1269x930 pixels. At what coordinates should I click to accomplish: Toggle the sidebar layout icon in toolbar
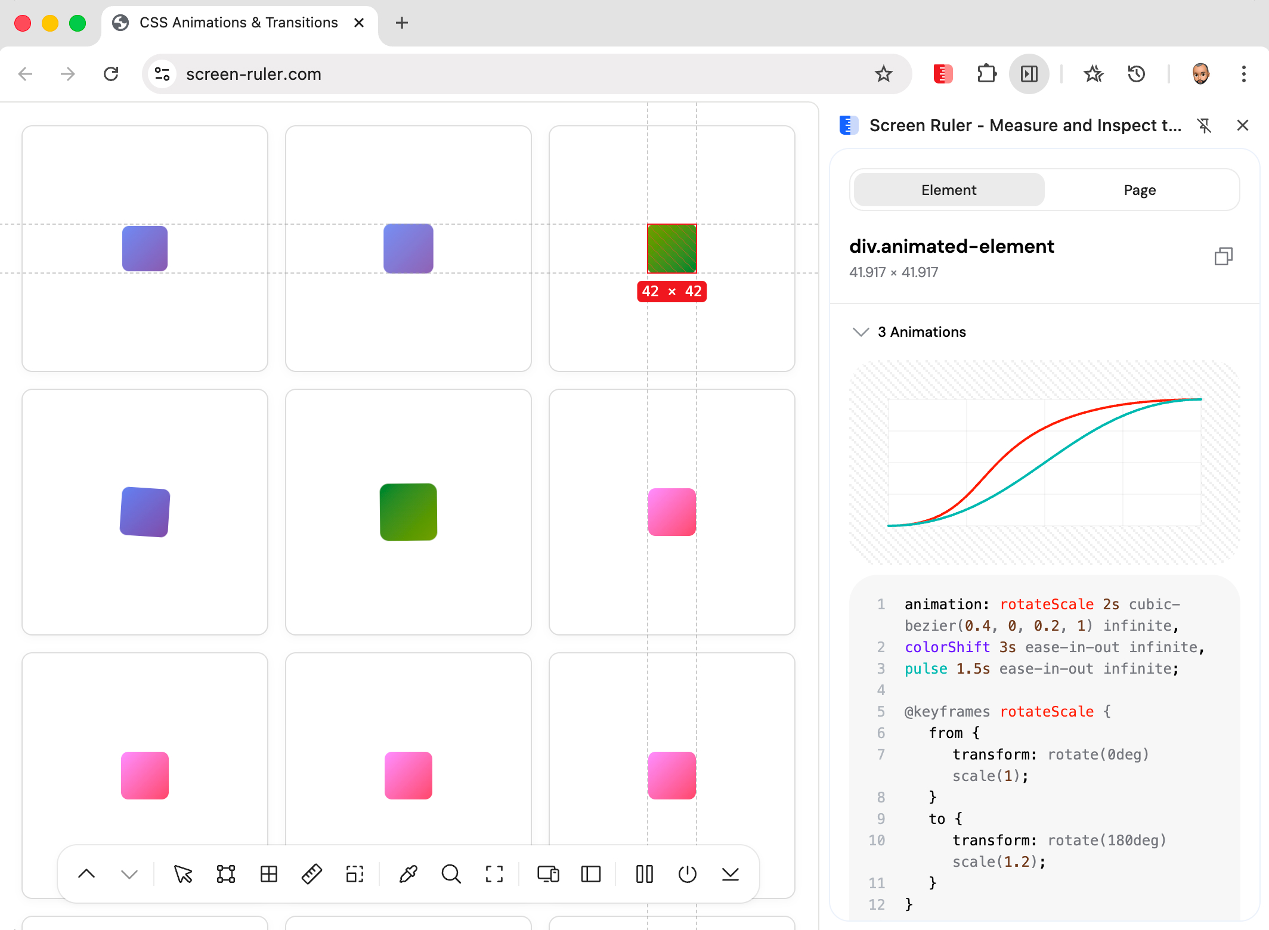591,874
